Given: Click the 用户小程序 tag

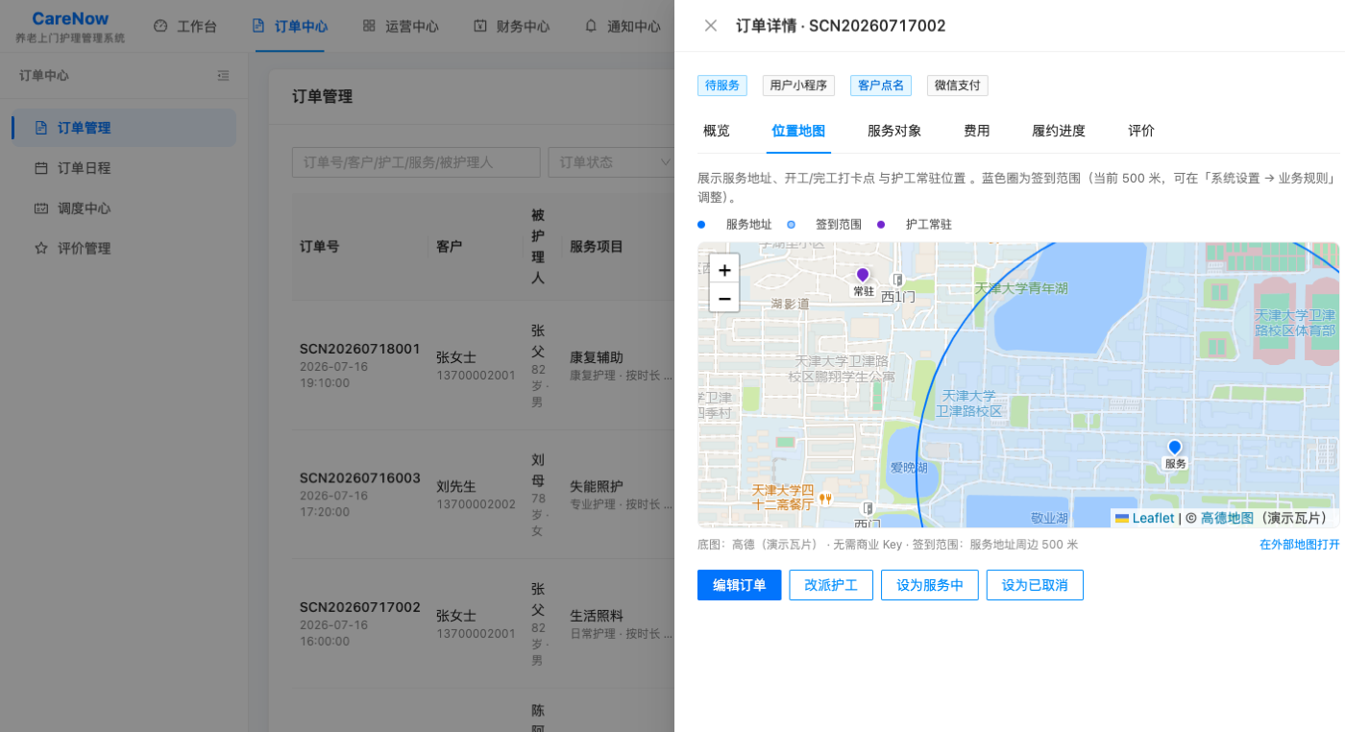Looking at the screenshot, I should tap(798, 85).
